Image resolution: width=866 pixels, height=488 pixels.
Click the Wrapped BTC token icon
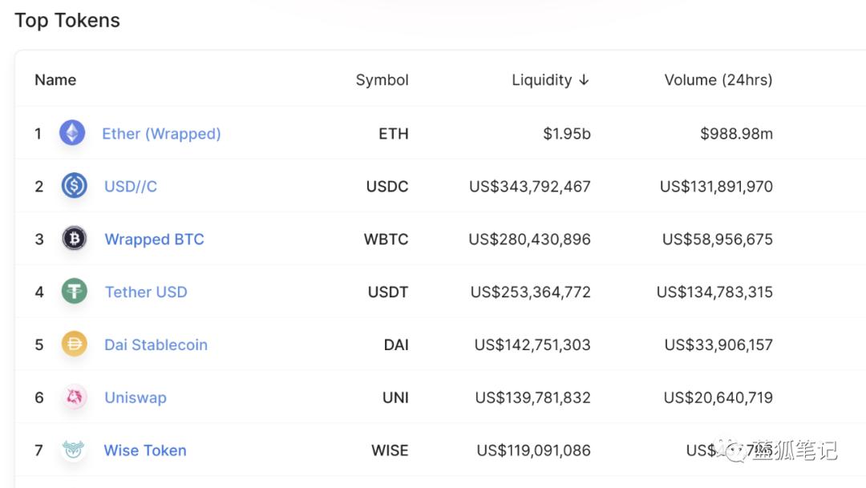74,239
